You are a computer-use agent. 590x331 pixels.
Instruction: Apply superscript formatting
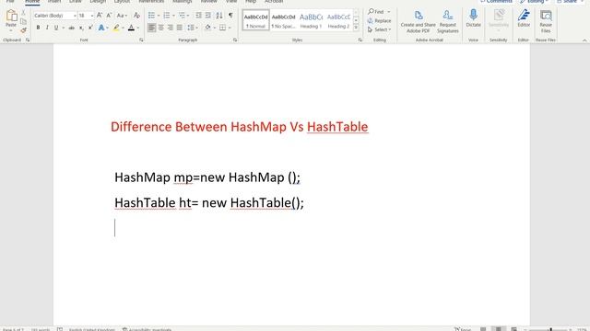point(90,28)
